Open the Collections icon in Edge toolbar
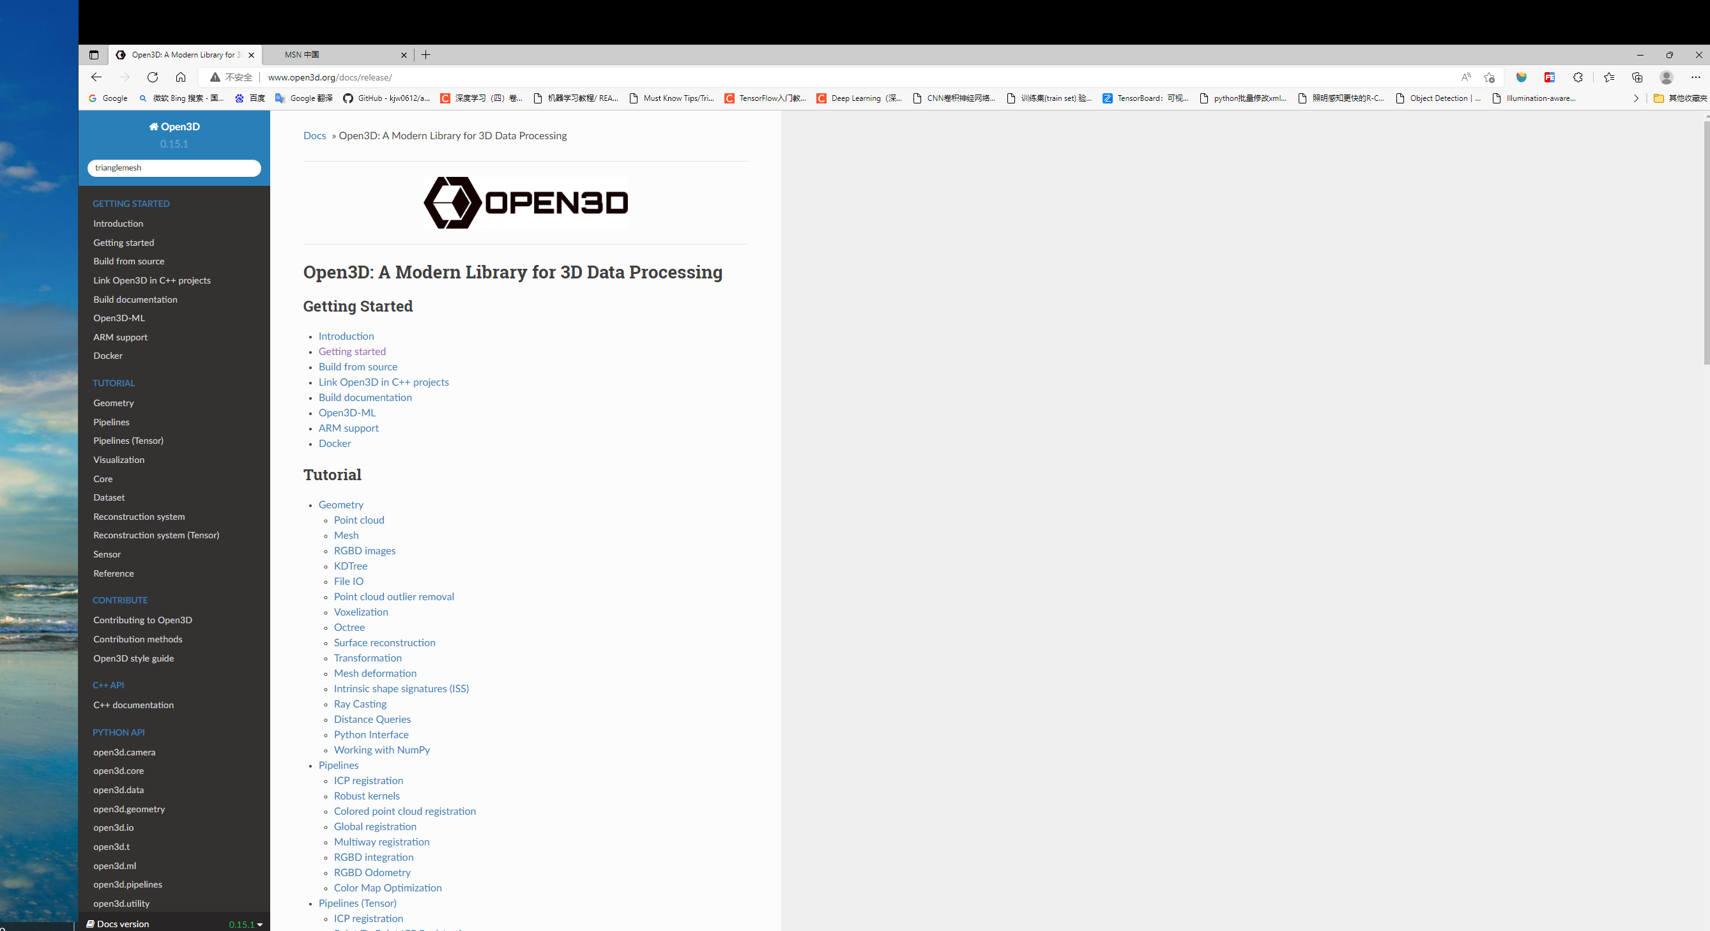This screenshot has width=1710, height=931. [1637, 78]
